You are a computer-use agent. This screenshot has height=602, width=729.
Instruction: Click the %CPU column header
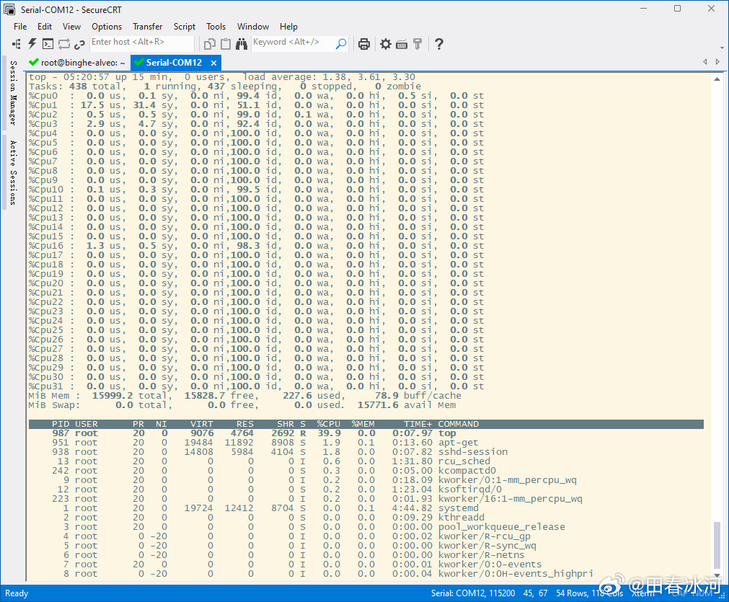pos(329,424)
